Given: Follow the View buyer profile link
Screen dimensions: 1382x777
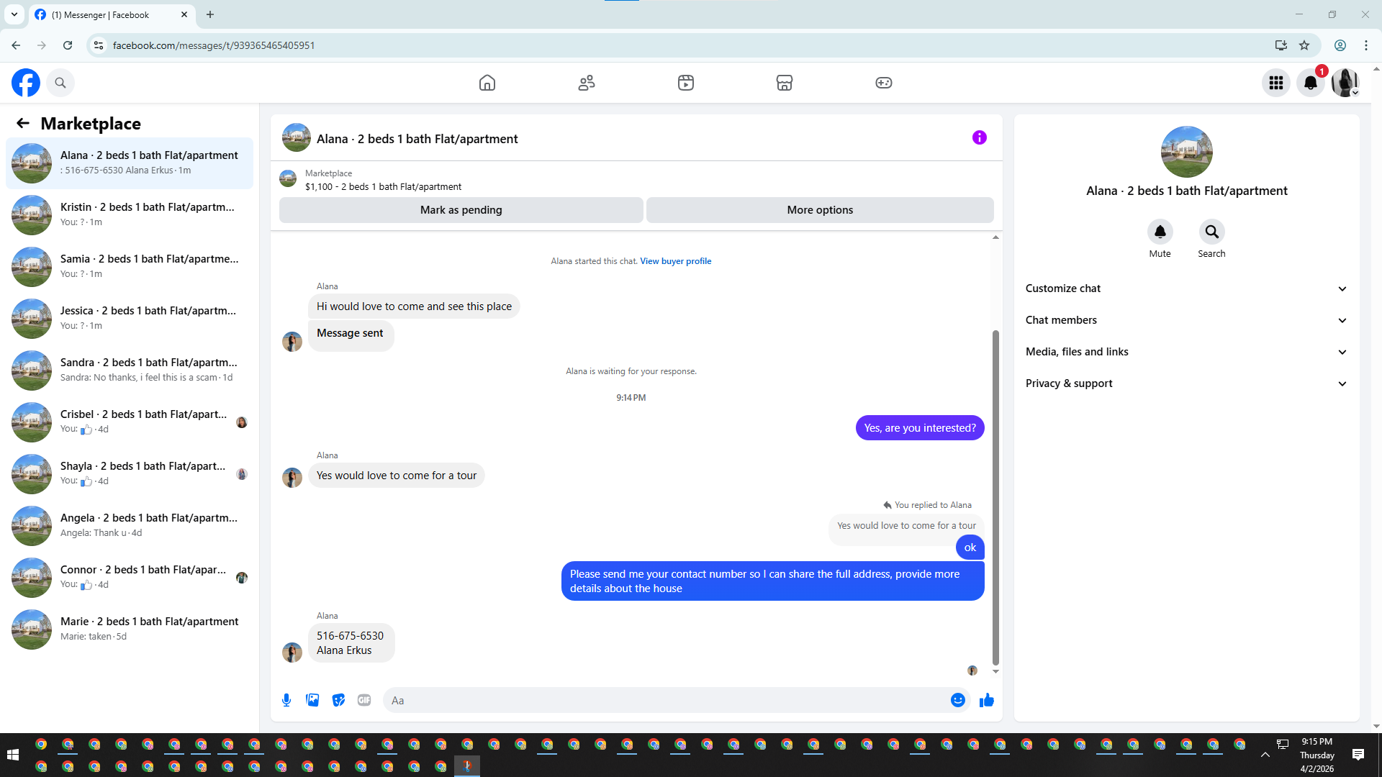Looking at the screenshot, I should click(676, 261).
